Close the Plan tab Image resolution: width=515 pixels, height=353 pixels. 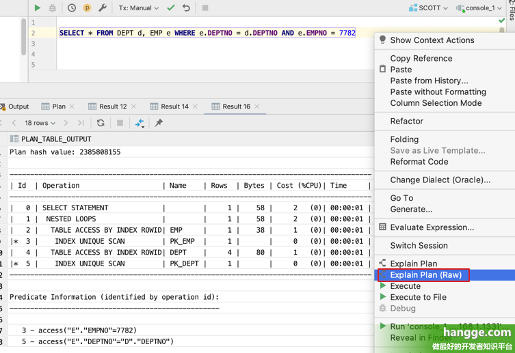point(72,107)
